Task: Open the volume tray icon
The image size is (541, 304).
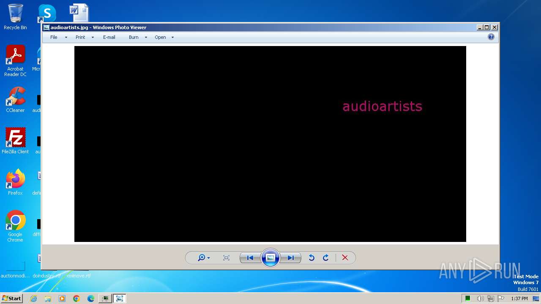Action: 480,299
